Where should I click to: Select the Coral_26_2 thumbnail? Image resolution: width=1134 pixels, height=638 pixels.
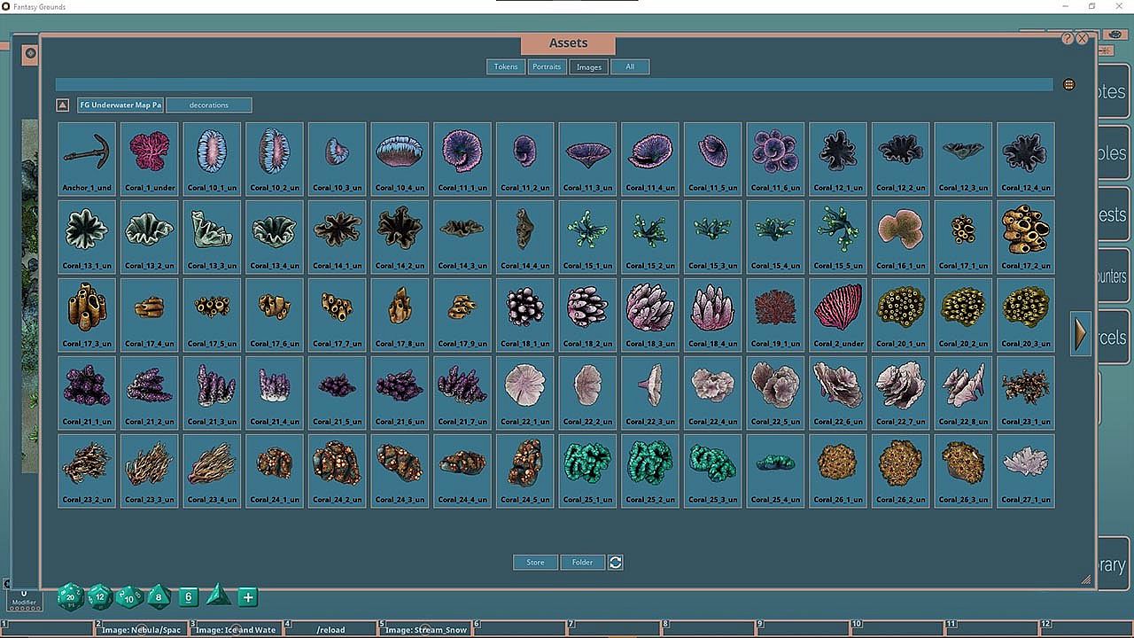coord(900,471)
